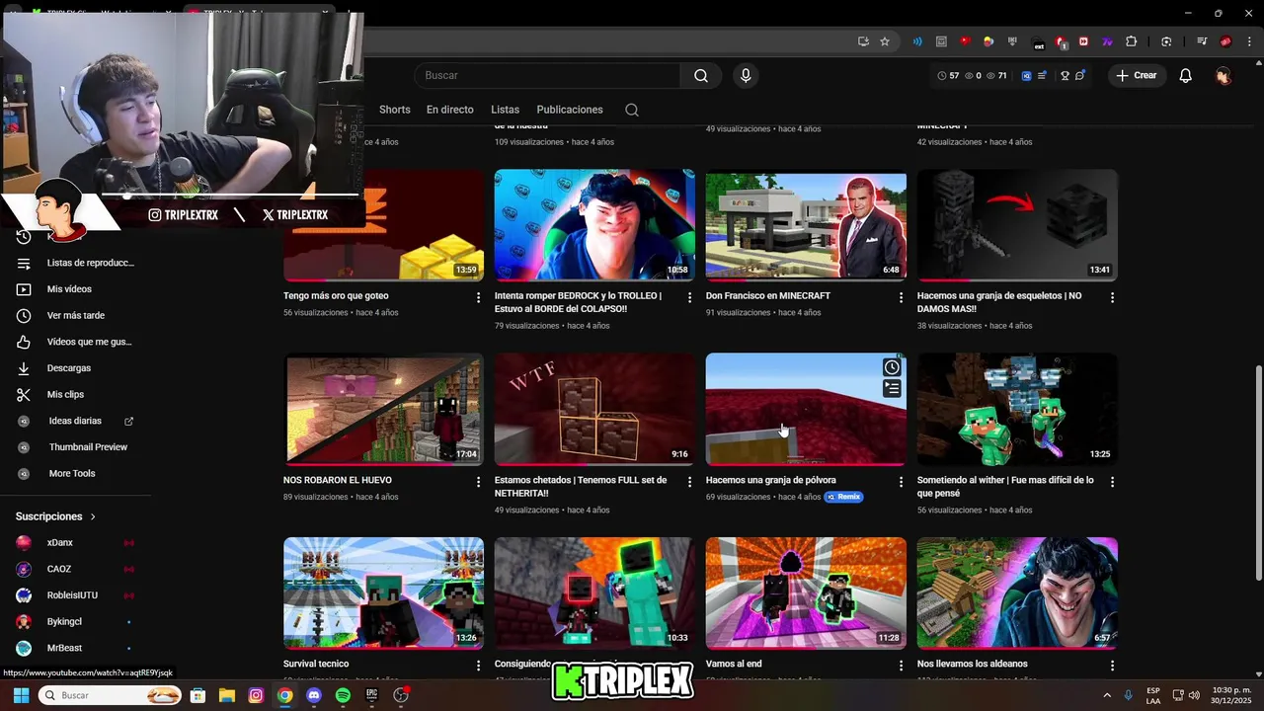Open vidIQ list icon with blue dot
The height and width of the screenshot is (711, 1264).
click(1042, 75)
